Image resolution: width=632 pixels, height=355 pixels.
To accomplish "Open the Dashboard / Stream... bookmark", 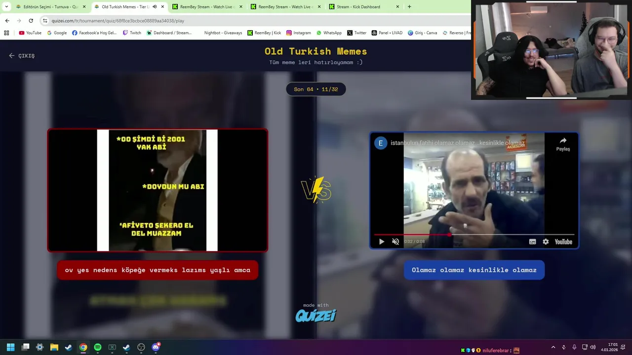I will 169,33.
